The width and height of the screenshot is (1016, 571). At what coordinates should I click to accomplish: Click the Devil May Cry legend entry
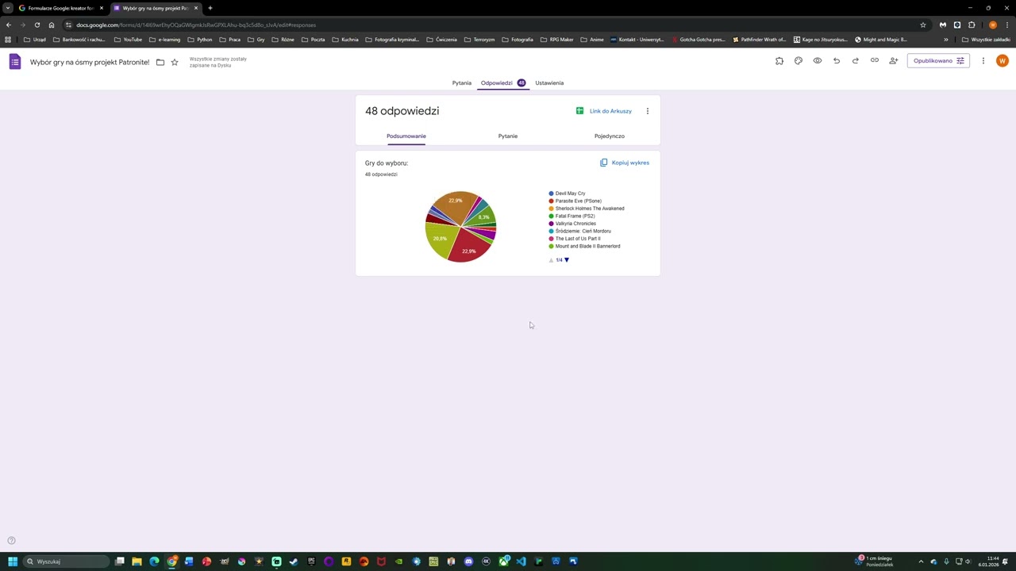point(567,194)
